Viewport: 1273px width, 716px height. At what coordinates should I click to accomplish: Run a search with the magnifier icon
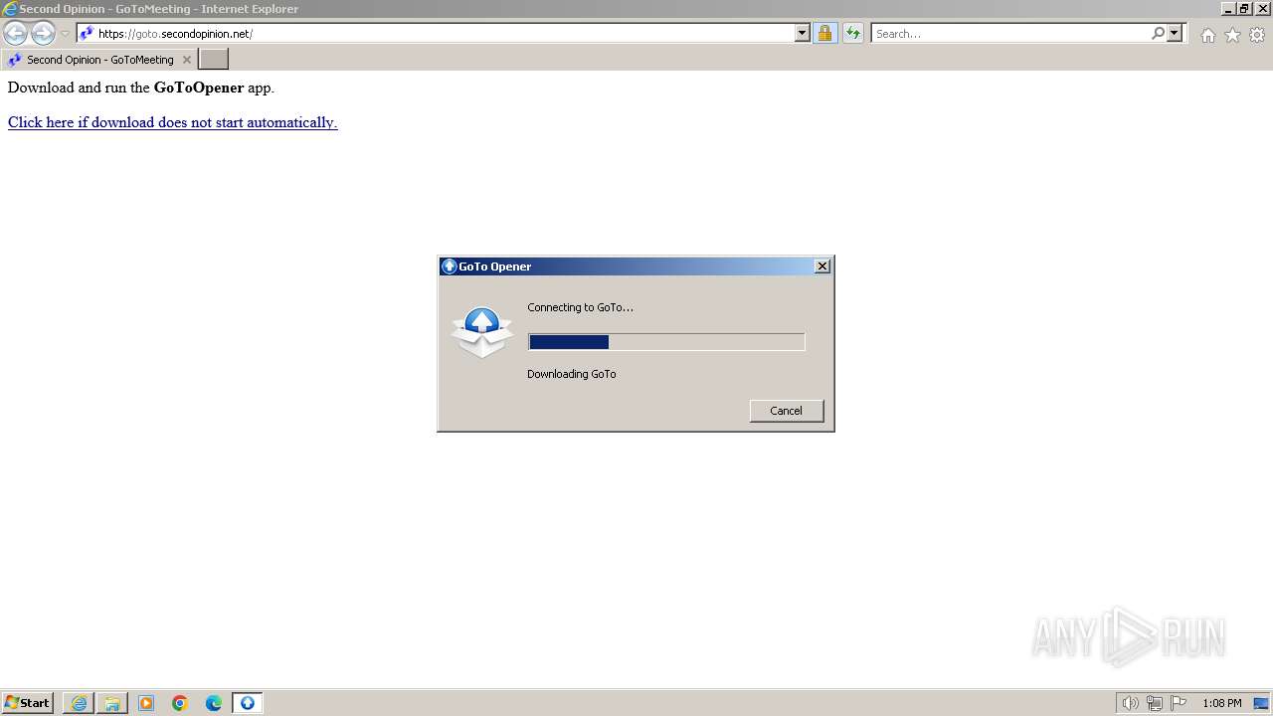point(1158,34)
